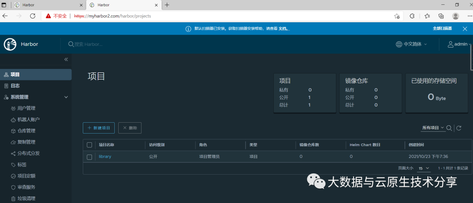Click the browser profile avatar
This screenshot has height=203, width=473.
click(x=455, y=16)
